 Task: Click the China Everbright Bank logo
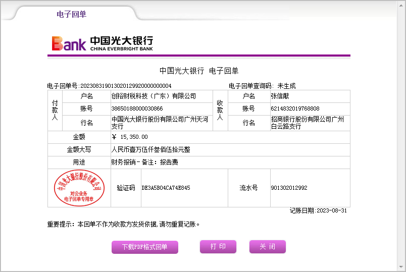[103, 43]
